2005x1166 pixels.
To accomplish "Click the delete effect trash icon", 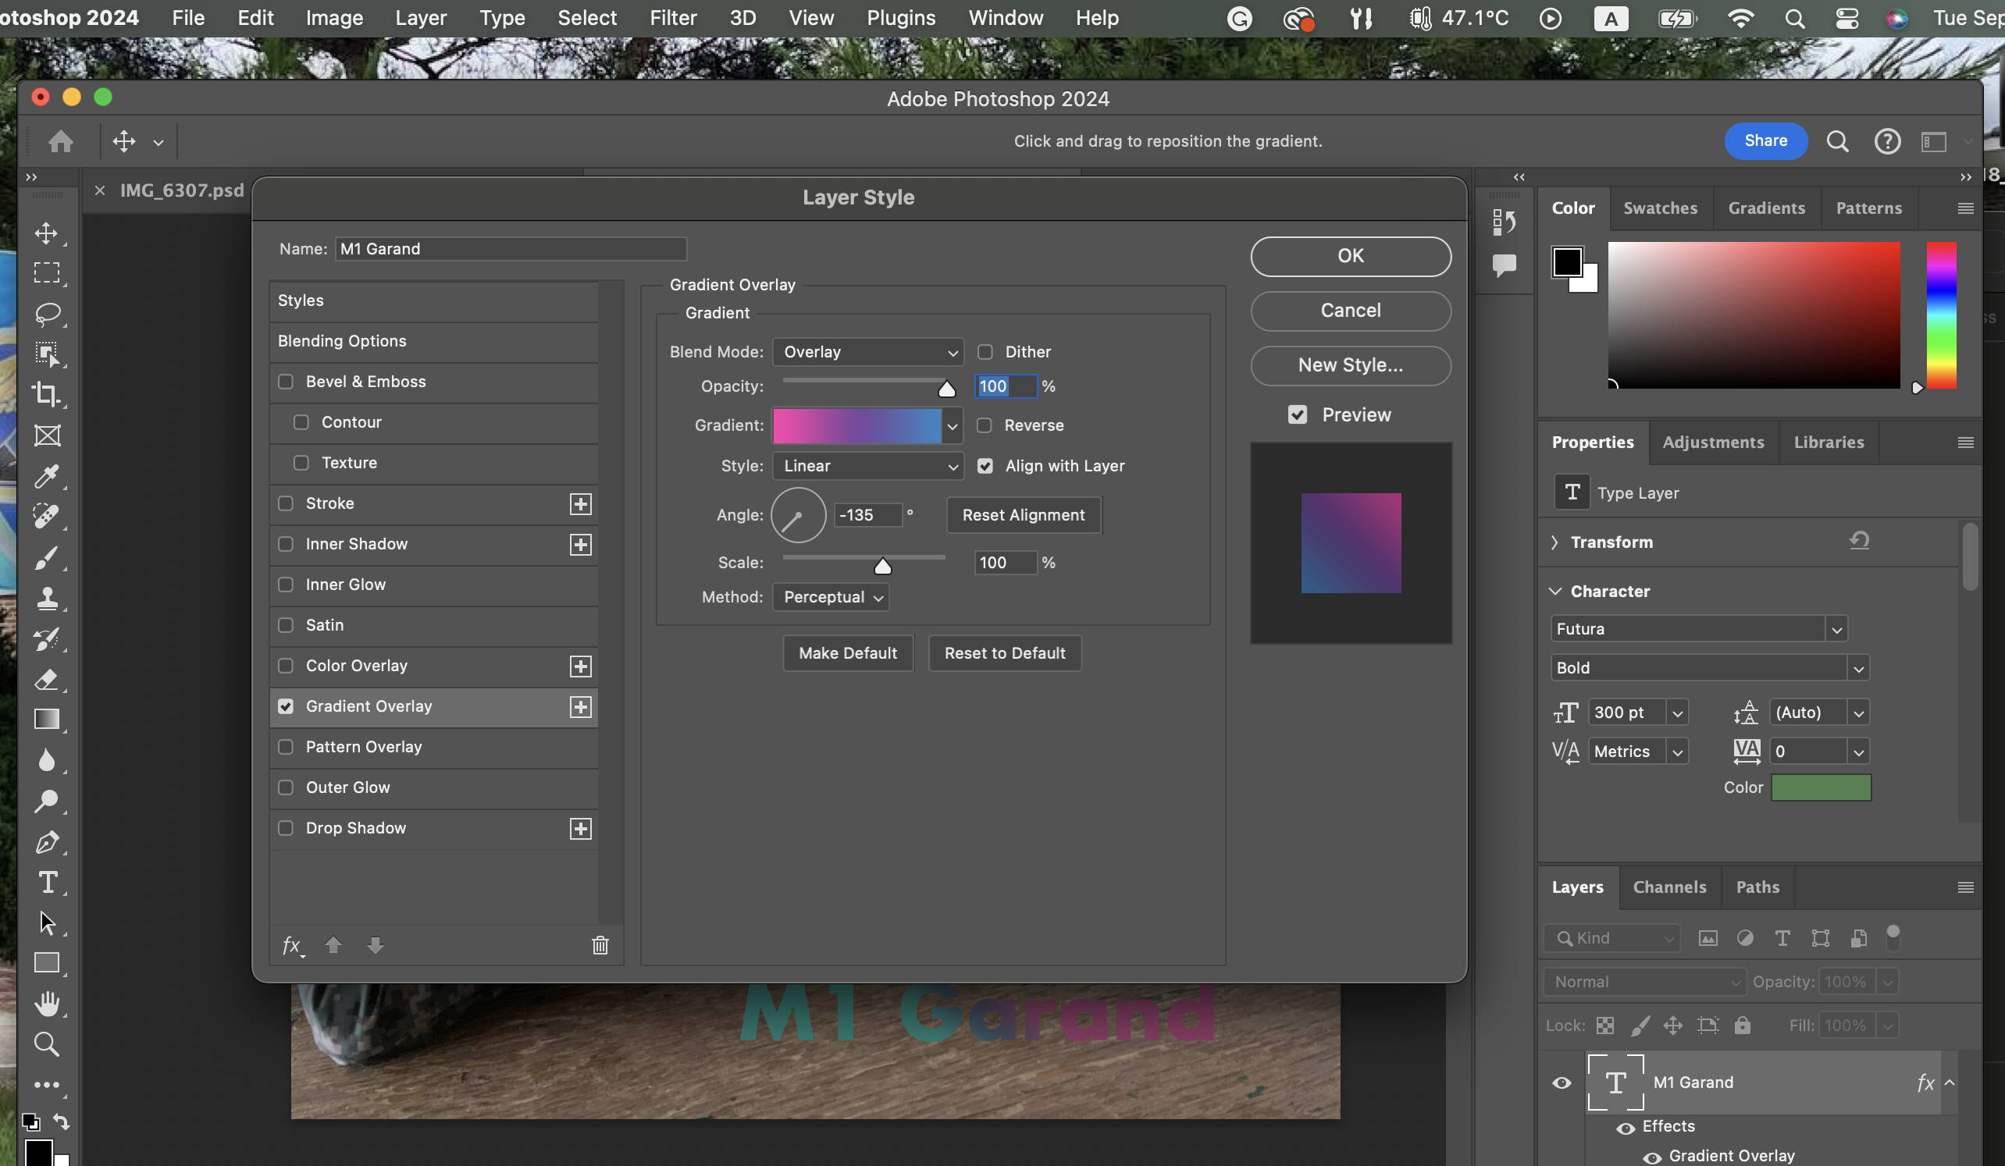I will coord(600,945).
